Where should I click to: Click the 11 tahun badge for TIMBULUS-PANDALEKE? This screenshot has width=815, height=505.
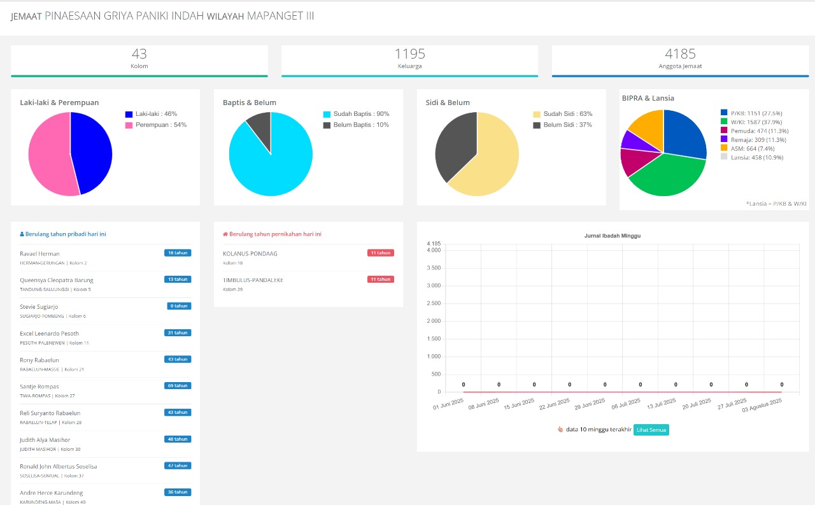coord(380,279)
